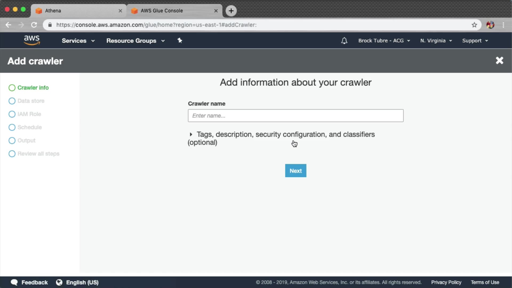Reload the page with refresh icon

pyautogui.click(x=34, y=25)
